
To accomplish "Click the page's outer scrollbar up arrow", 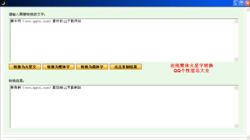I will [x=248, y=9].
